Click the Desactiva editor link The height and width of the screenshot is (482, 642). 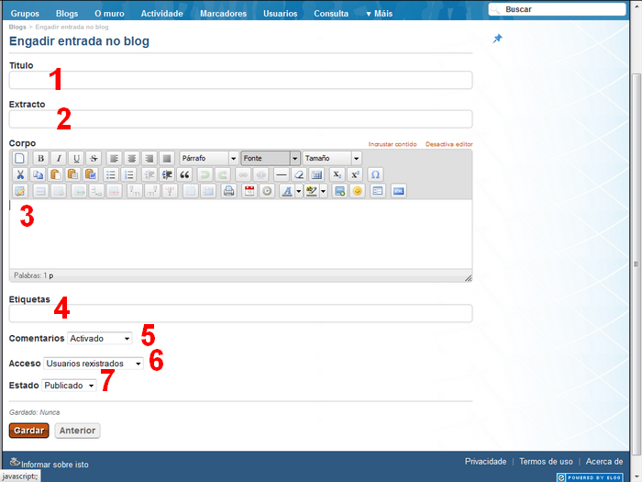[x=448, y=144]
